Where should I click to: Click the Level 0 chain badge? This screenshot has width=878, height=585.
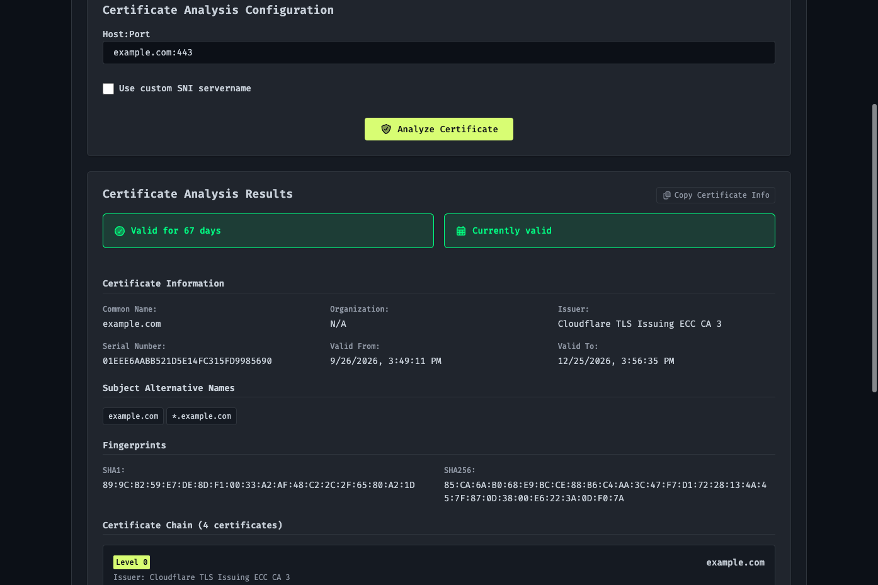132,562
